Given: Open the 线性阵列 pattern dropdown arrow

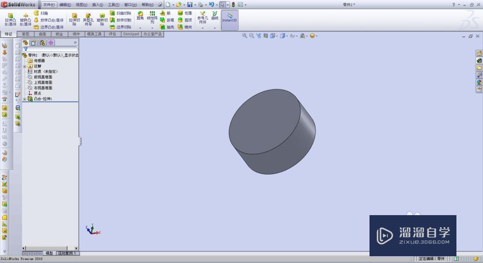Looking at the screenshot, I should (x=152, y=28).
